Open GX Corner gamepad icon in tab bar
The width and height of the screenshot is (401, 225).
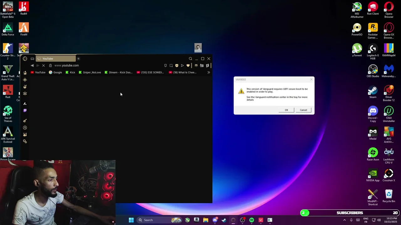(x=32, y=59)
